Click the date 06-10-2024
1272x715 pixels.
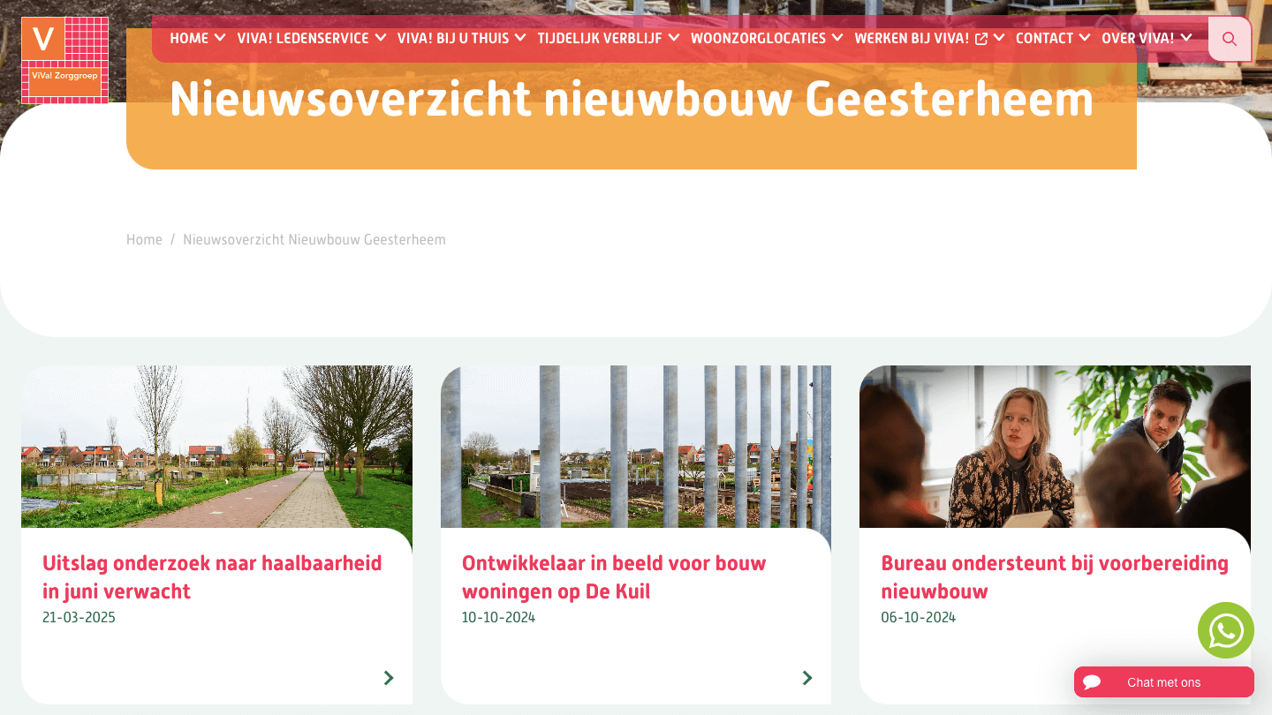[918, 617]
